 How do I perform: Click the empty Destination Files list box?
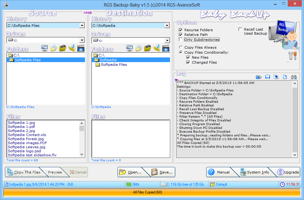pyautogui.click(x=131, y=139)
